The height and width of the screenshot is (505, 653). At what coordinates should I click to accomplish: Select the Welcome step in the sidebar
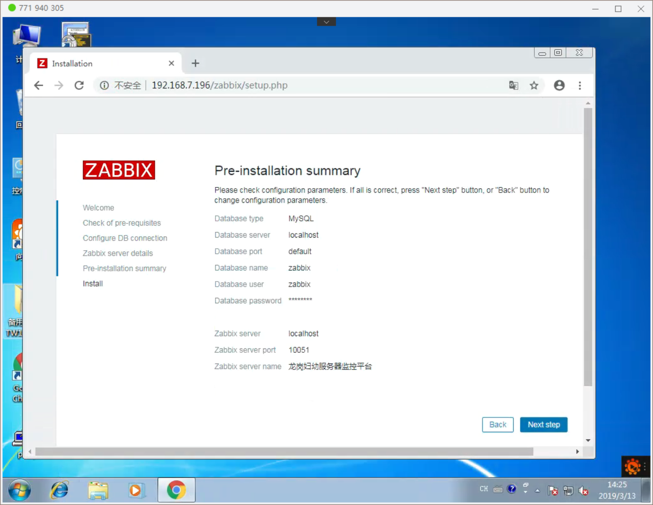(x=99, y=208)
